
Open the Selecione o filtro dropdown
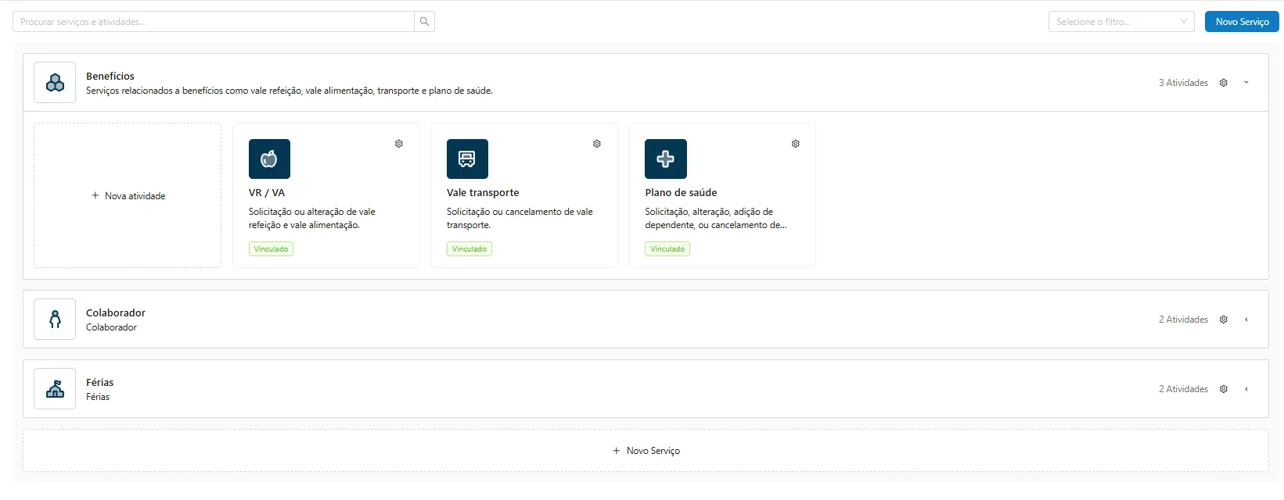[1121, 22]
